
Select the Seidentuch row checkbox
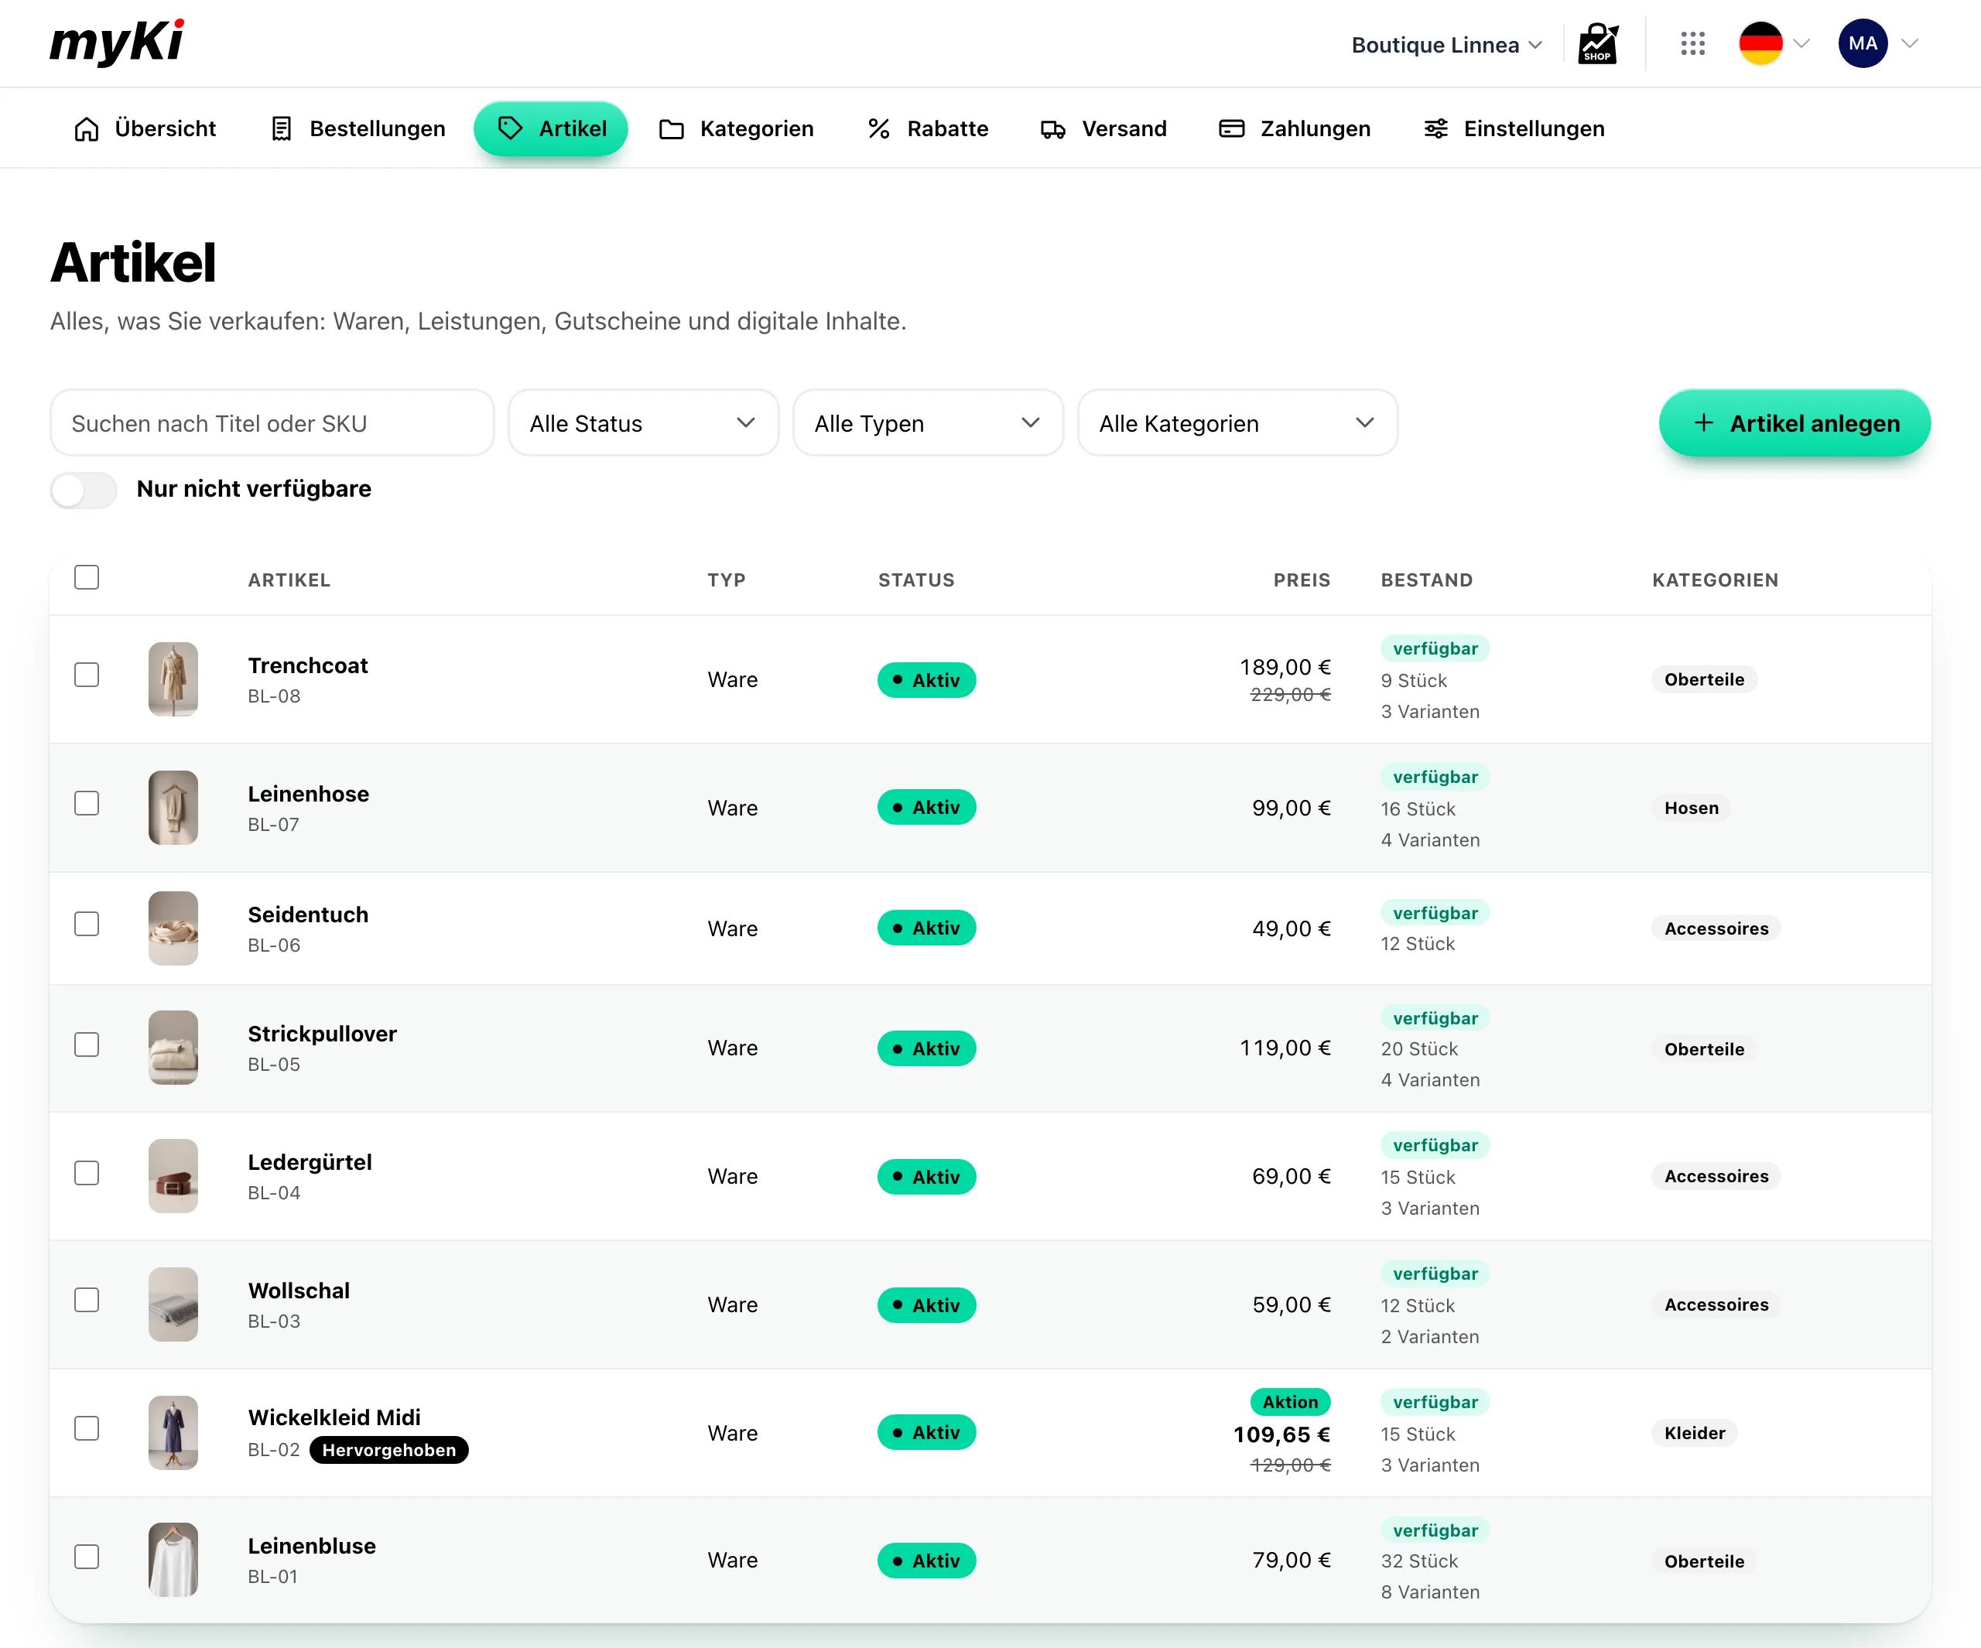click(87, 924)
